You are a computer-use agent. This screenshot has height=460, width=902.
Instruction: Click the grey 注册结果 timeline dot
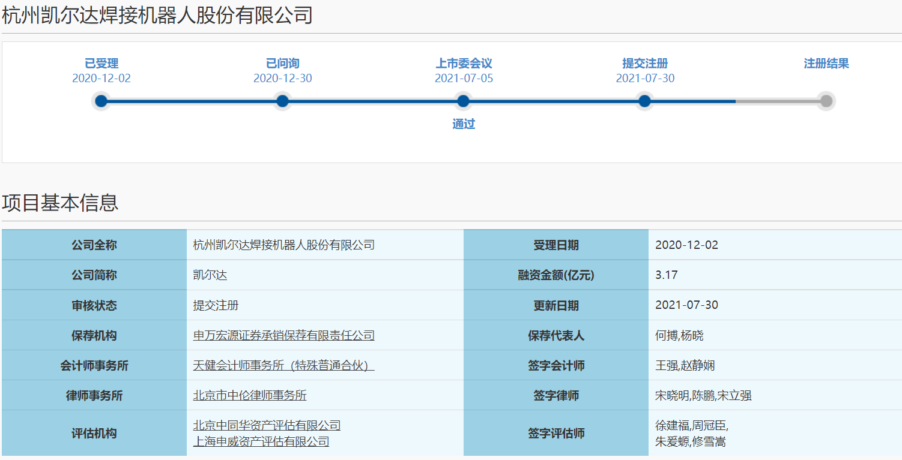click(x=826, y=101)
